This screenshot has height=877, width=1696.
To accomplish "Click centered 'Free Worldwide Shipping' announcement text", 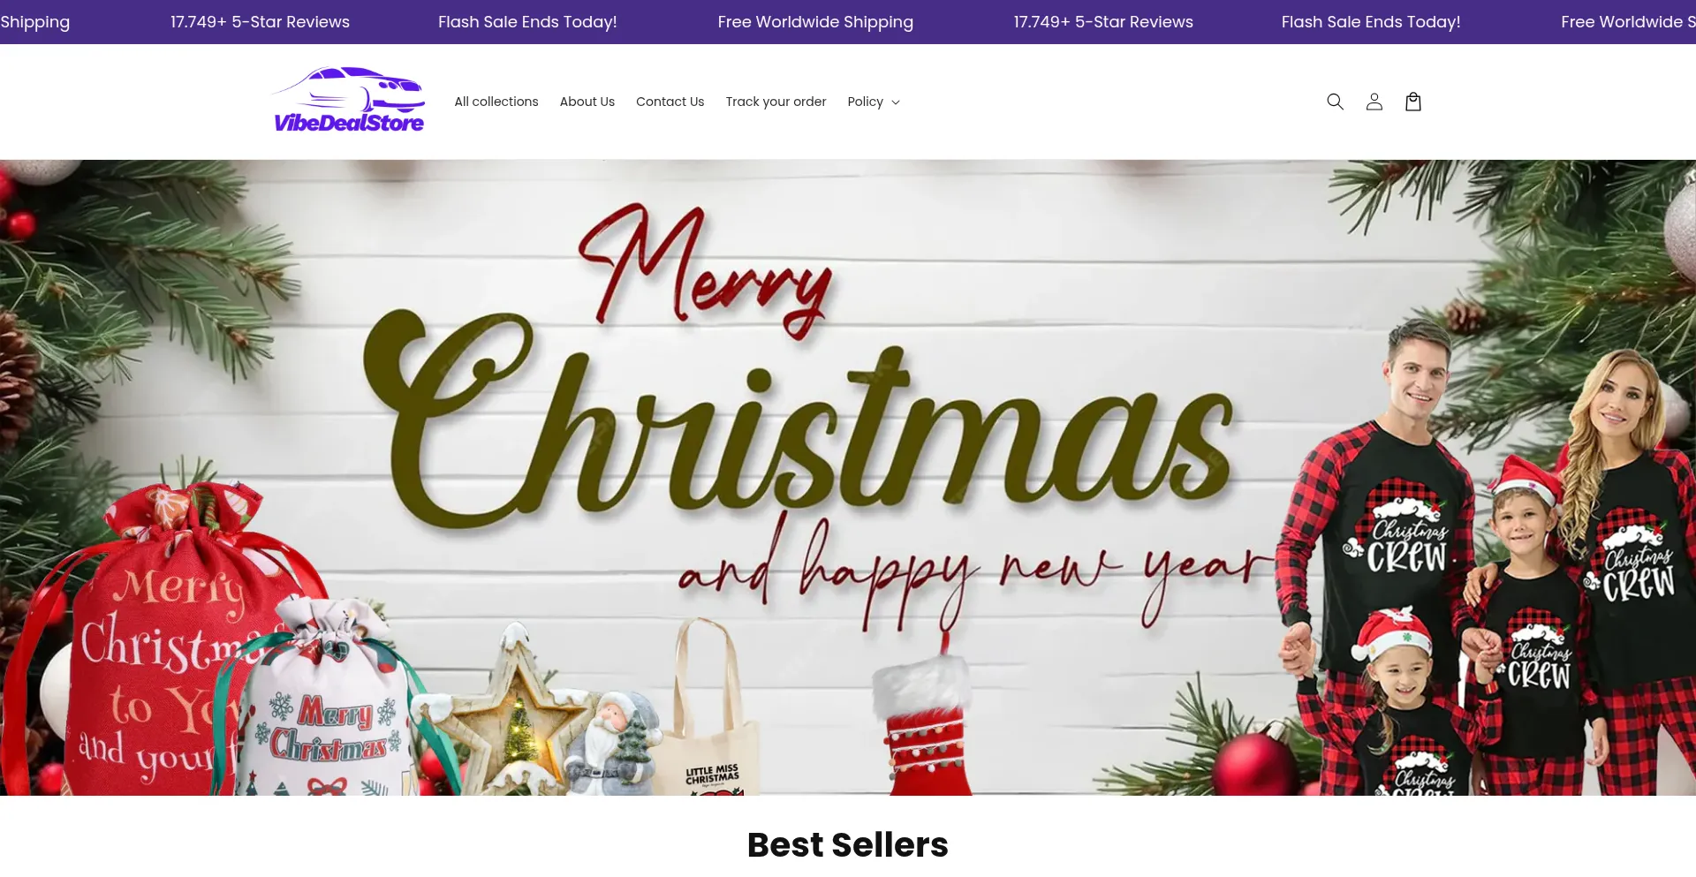I will click(815, 22).
